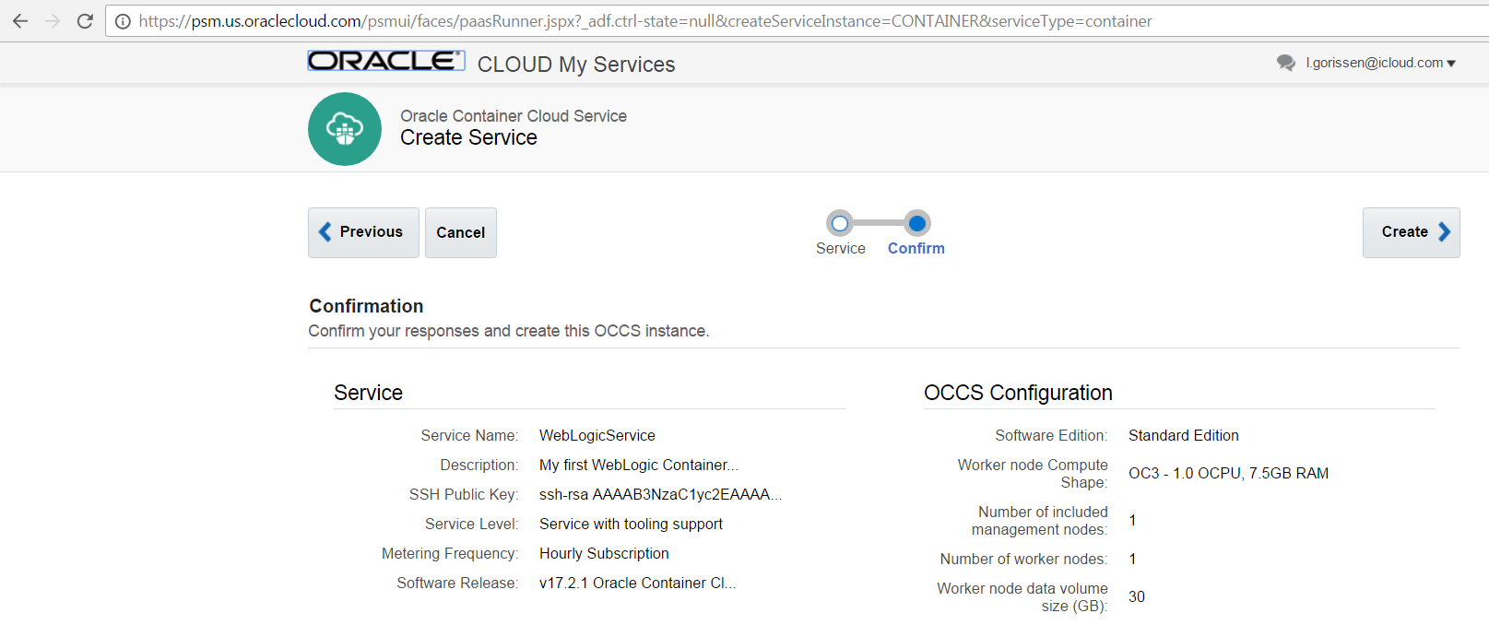Viewport: 1489px width, 625px height.
Task: Click the truncated Software Release value
Action: pyautogui.click(x=637, y=583)
